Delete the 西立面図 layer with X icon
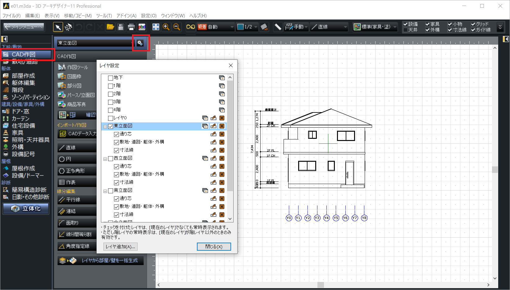The width and height of the screenshot is (510, 290). (x=222, y=158)
